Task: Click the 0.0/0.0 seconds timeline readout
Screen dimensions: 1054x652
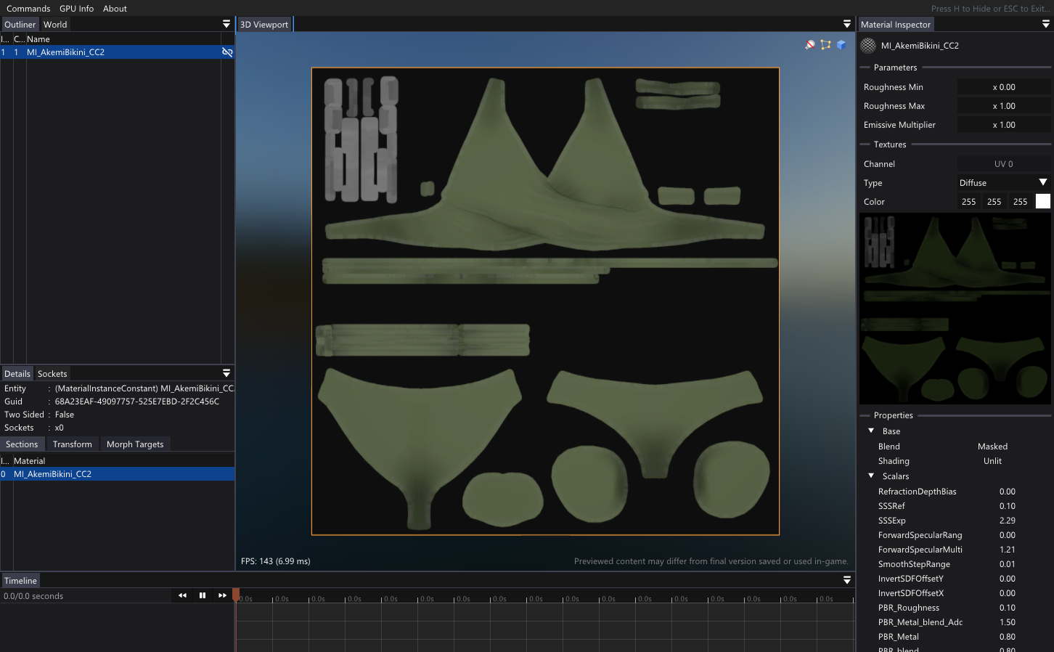Action: coord(33,596)
